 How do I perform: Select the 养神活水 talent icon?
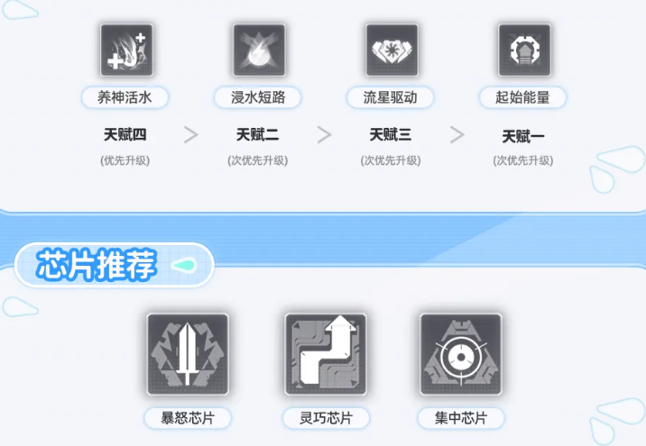126,50
